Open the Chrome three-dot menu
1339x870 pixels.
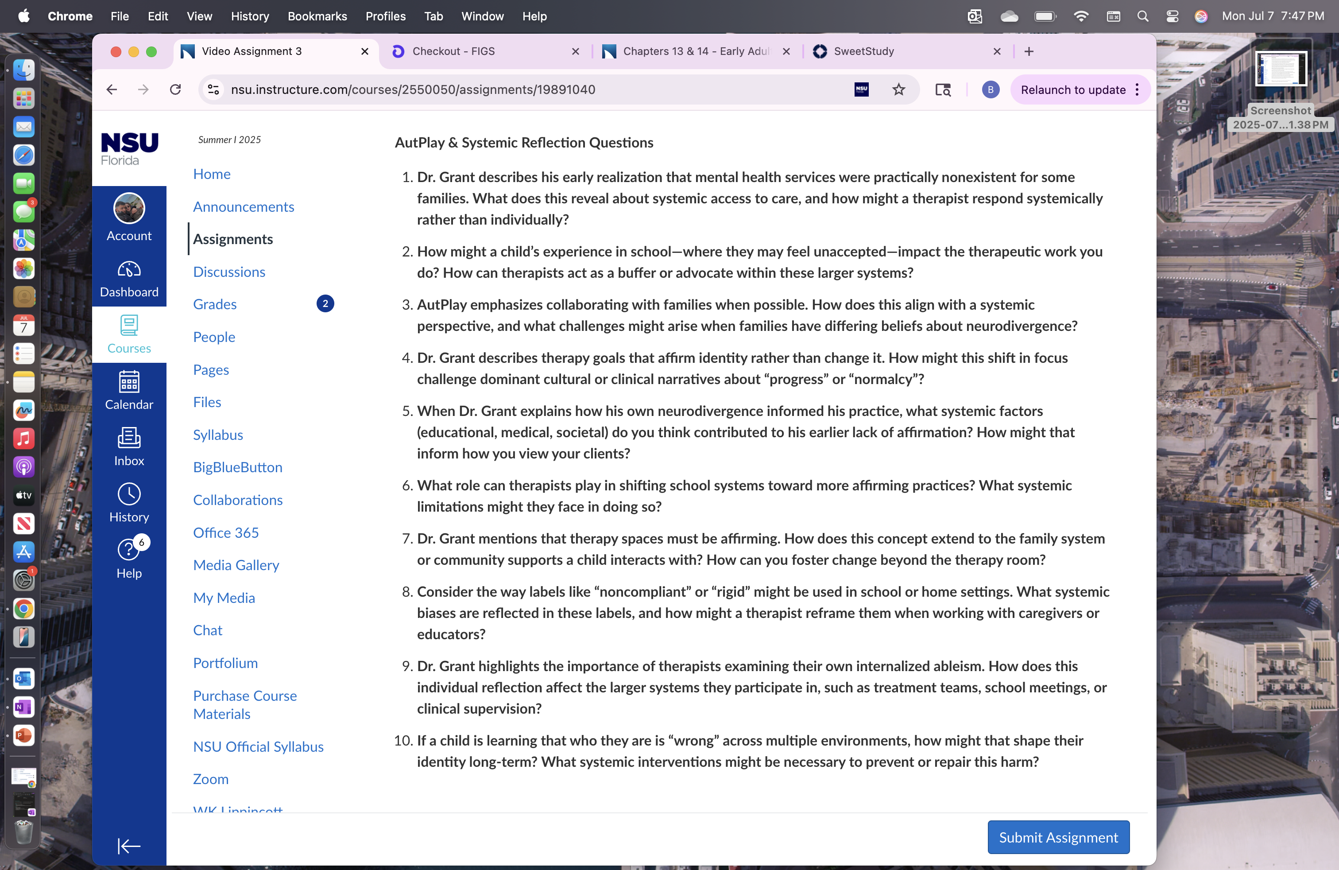coord(1138,89)
